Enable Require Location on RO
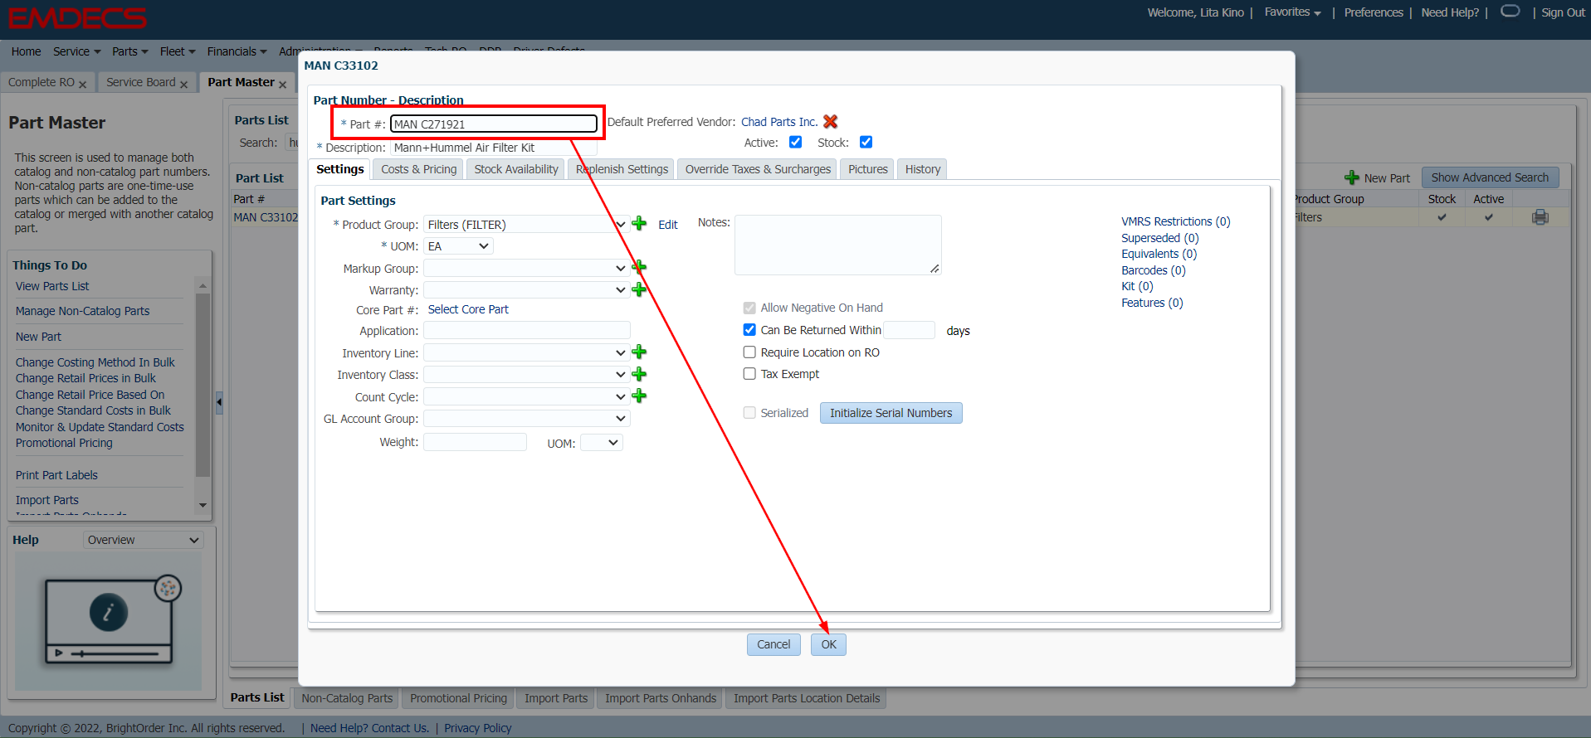 pos(749,352)
